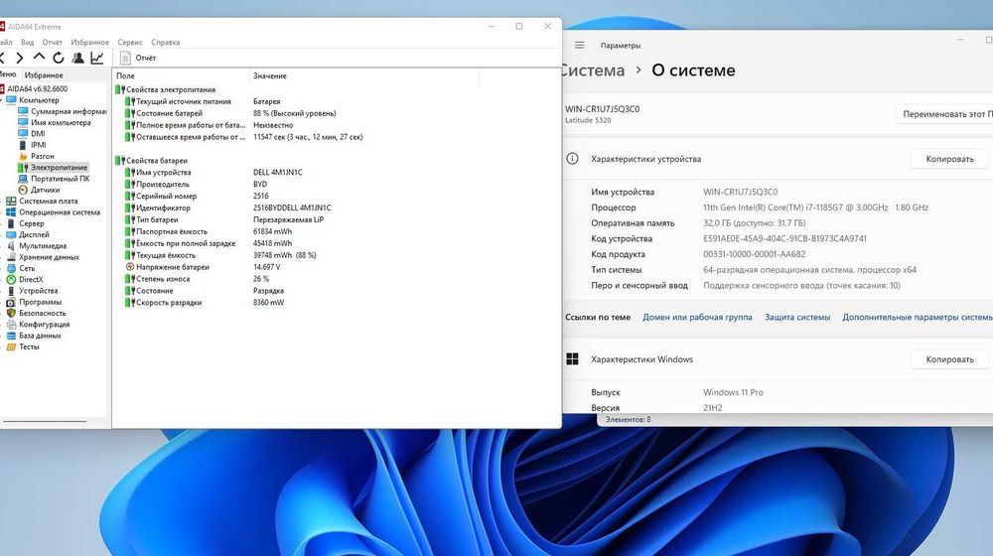The height and width of the screenshot is (556, 993).
Task: Open the Справка menu
Action: [165, 43]
